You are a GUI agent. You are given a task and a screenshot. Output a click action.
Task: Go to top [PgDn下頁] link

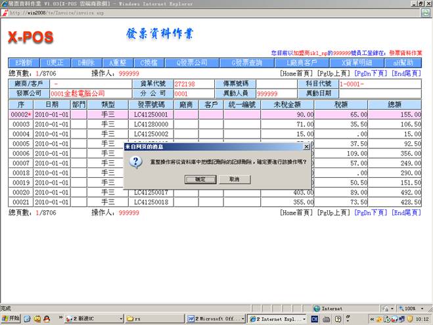point(371,74)
